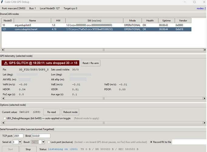This screenshot has height=152, width=207.
Task: Sort nodes by NodeID column header
Action: (x=8, y=21)
